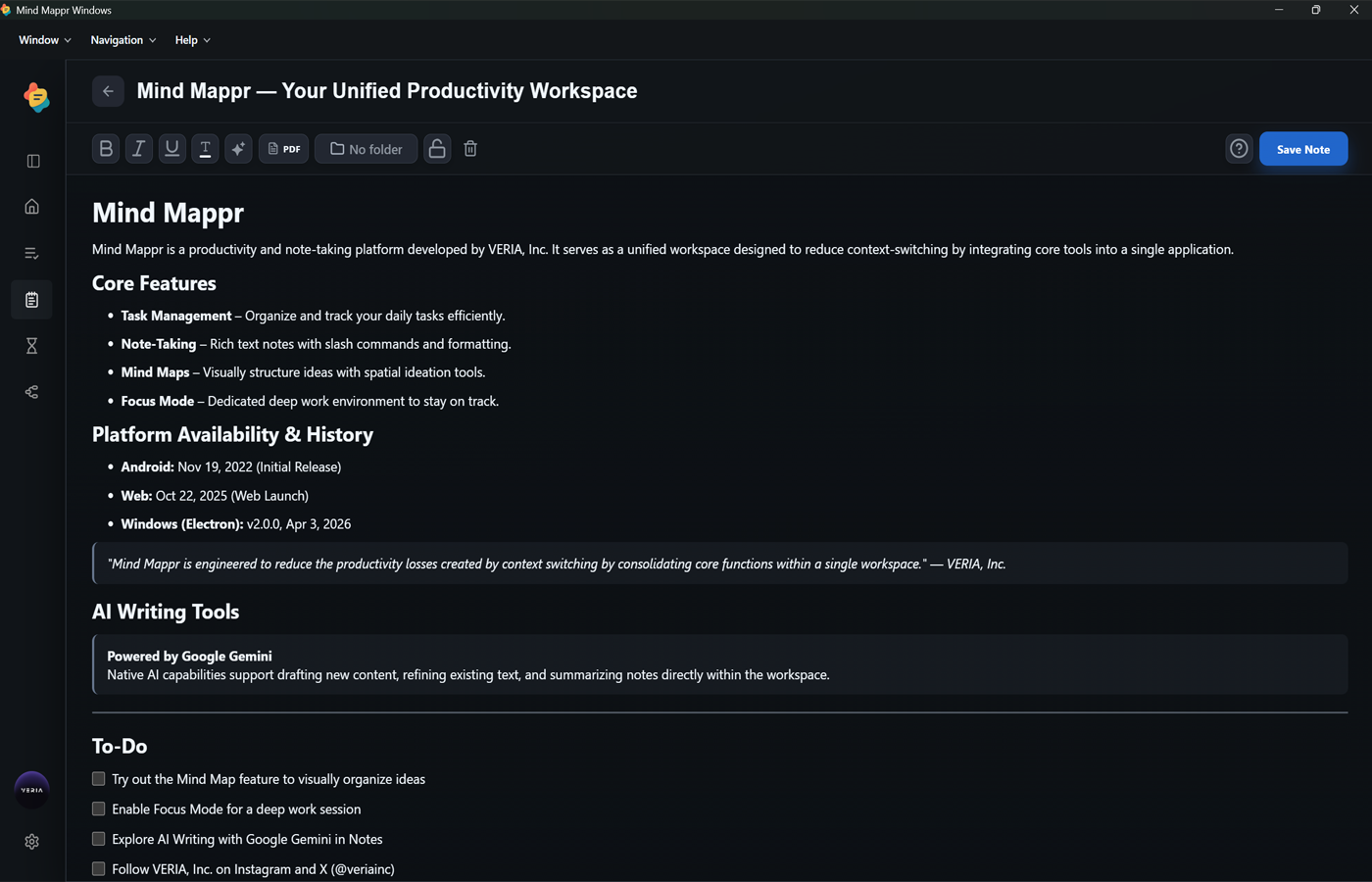
Task: Check 'Enable Focus Mode' to-do item
Action: coord(99,809)
